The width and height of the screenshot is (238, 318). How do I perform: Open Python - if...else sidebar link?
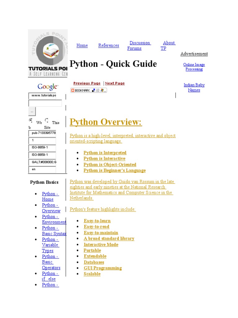point(50,276)
